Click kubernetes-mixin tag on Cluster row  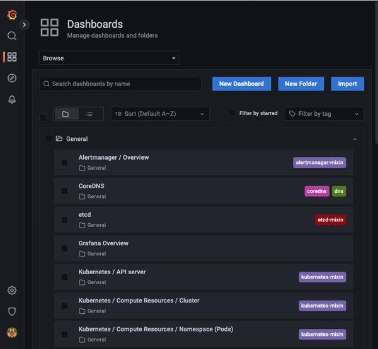pyautogui.click(x=323, y=306)
